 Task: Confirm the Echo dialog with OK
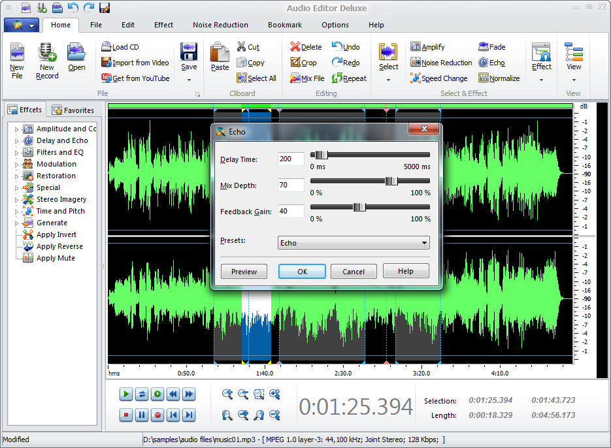click(x=302, y=272)
